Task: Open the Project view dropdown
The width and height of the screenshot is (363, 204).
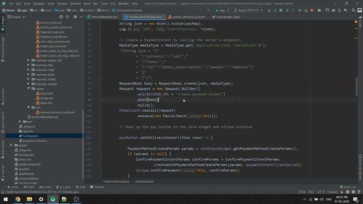Action: (x=16, y=17)
